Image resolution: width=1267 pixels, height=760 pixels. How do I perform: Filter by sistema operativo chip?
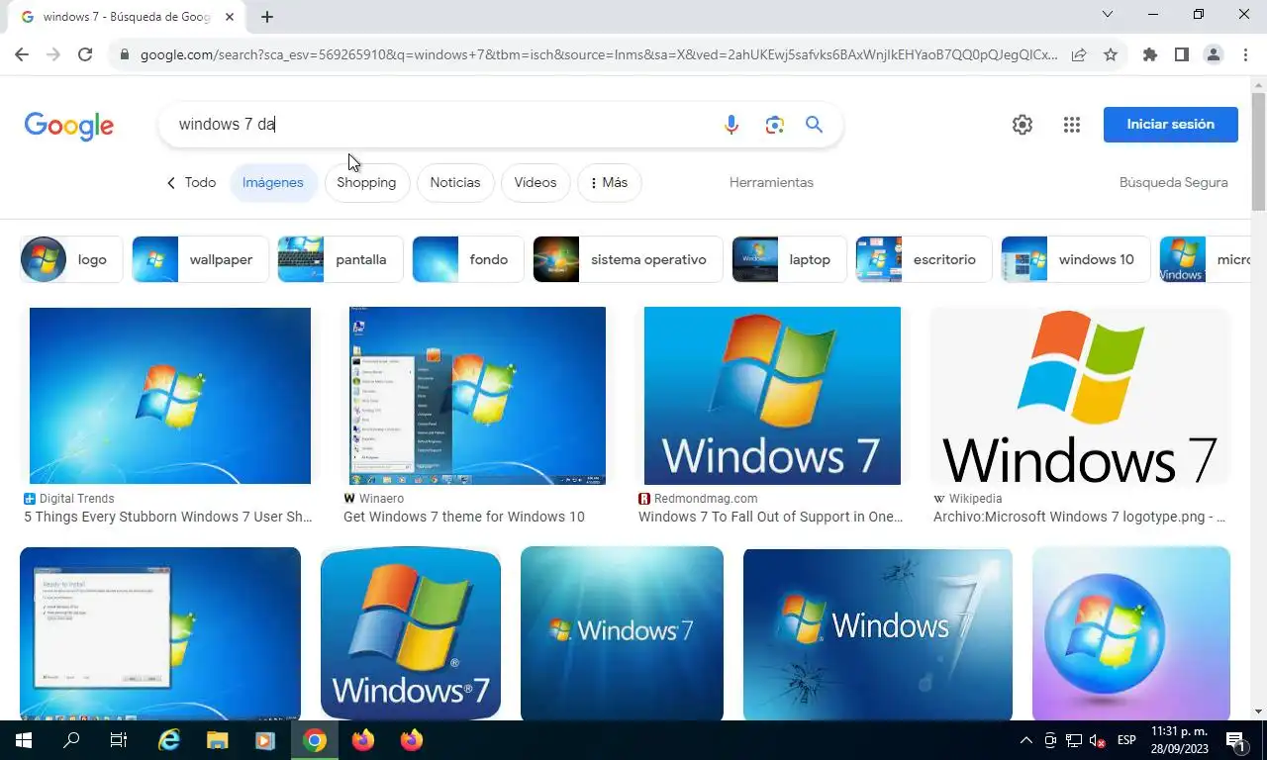click(628, 259)
